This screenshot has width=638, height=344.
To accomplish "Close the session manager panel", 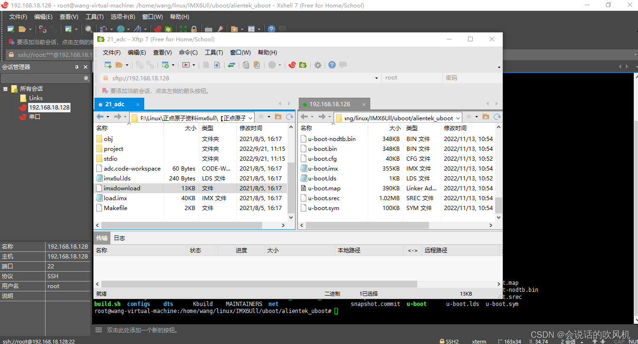I will (86, 67).
